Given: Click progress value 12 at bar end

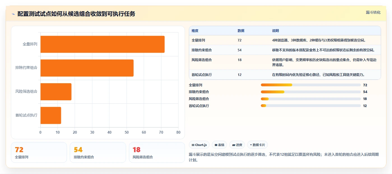Looking at the screenshot, I should [x=365, y=106].
